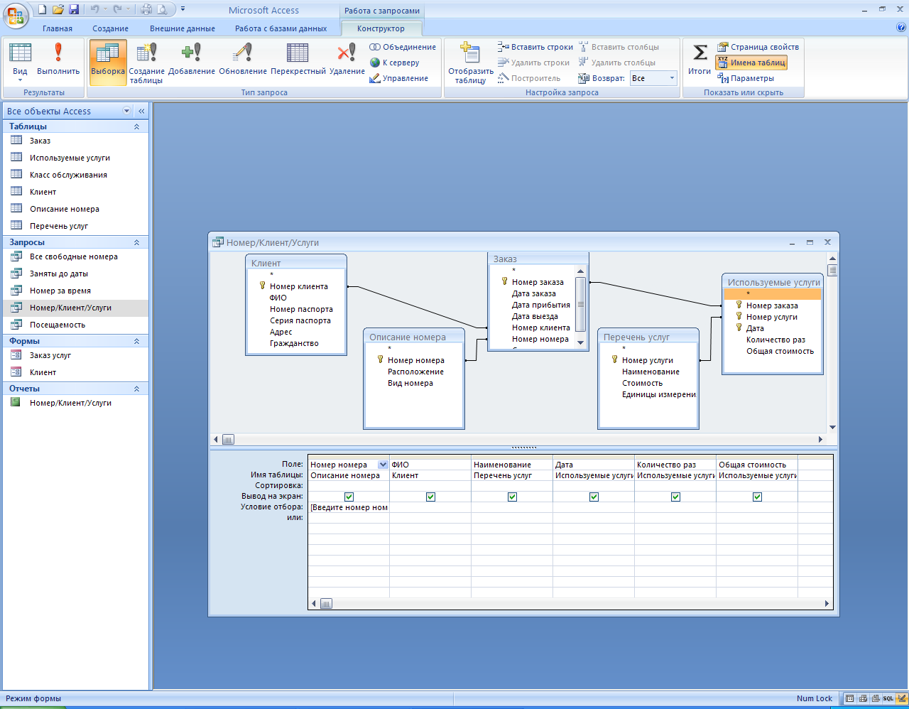The image size is (909, 709).
Task: Click Объединение union query button
Action: click(x=403, y=47)
